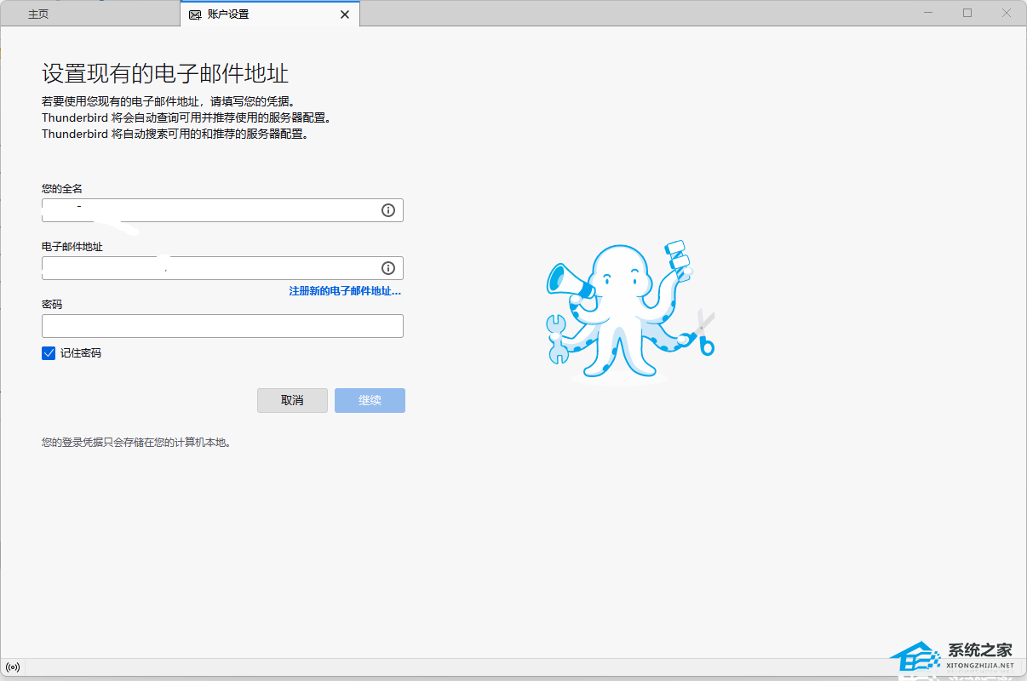
Task: Click the envelope icon on 账户设置 tab
Action: point(195,14)
